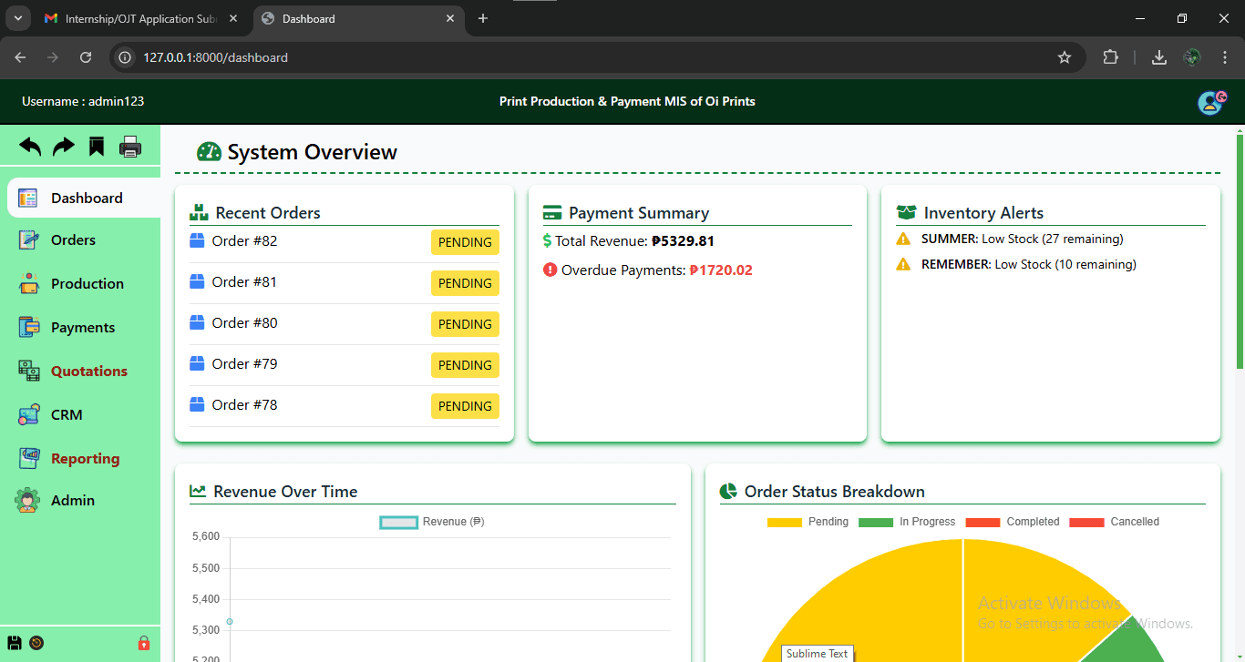Image resolution: width=1245 pixels, height=662 pixels.
Task: Open the tab search dropdown arrow
Action: click(17, 18)
